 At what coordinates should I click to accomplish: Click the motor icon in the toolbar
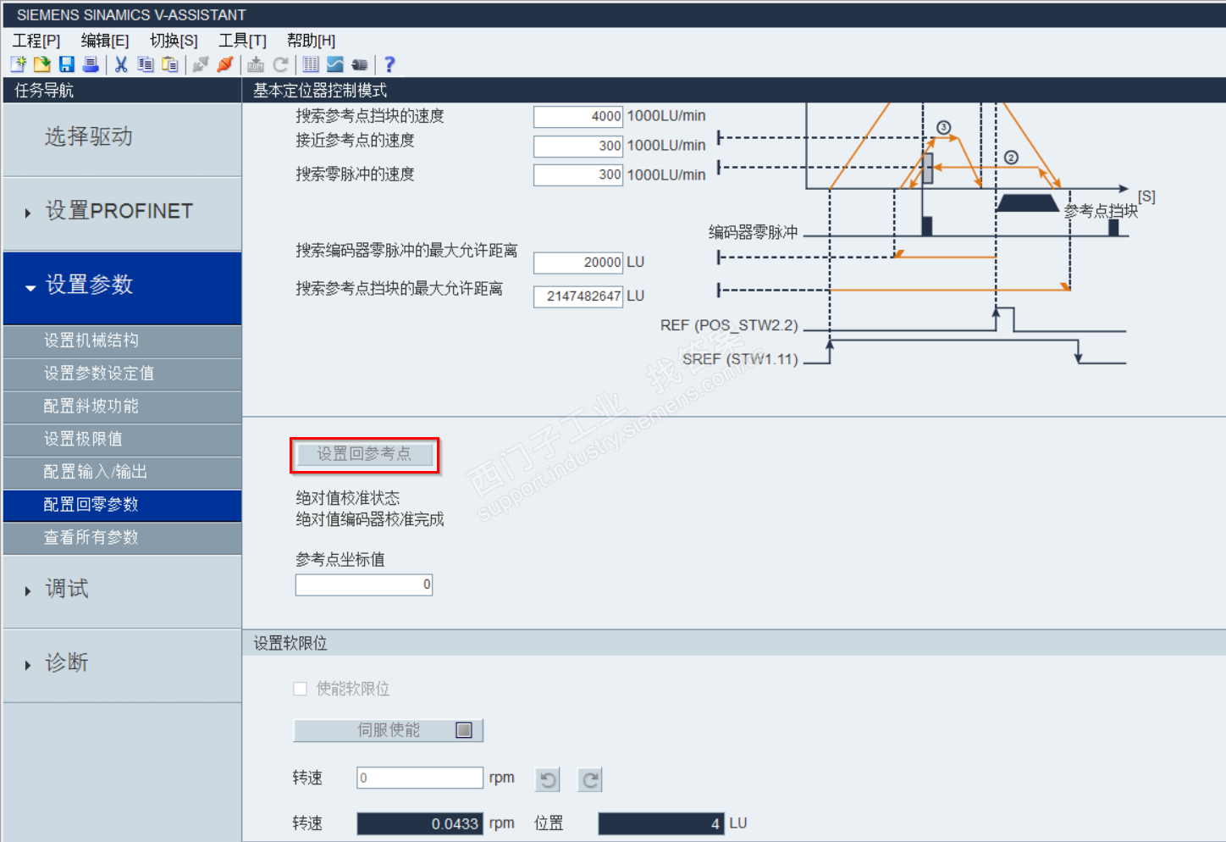(x=360, y=64)
